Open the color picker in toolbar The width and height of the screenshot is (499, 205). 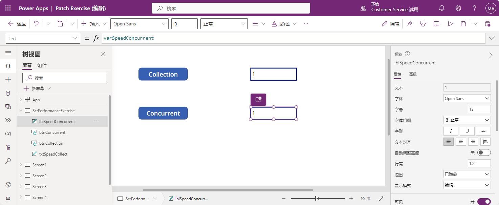click(284, 24)
